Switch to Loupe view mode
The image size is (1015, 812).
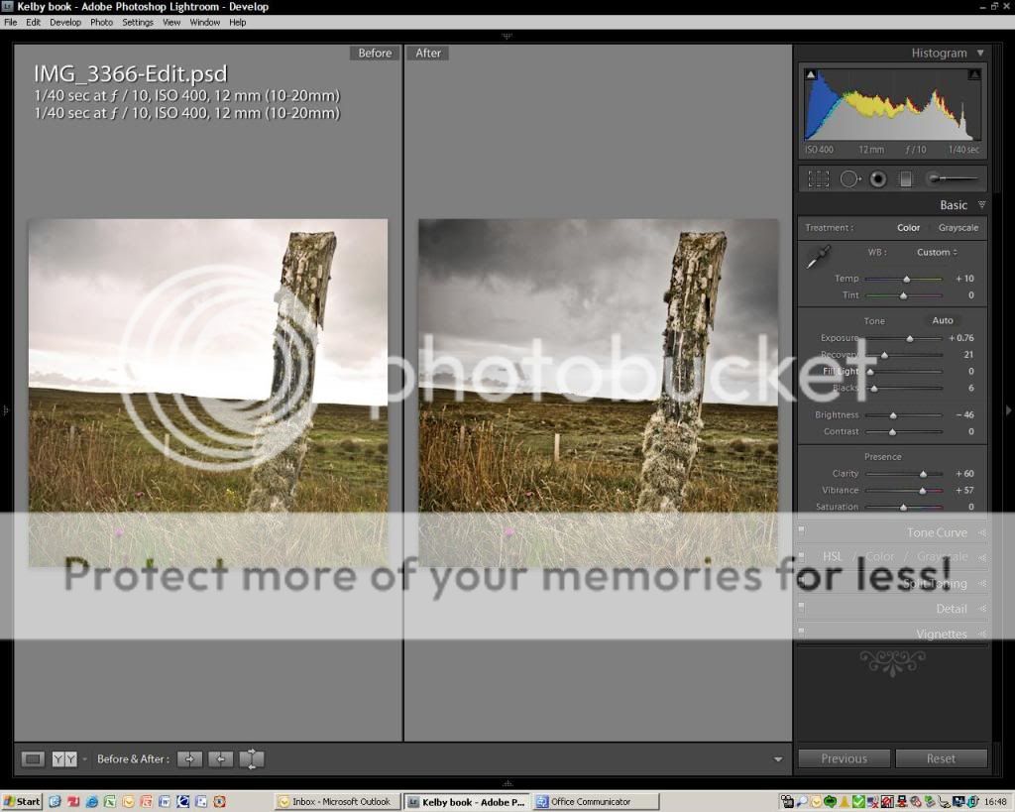[33, 759]
